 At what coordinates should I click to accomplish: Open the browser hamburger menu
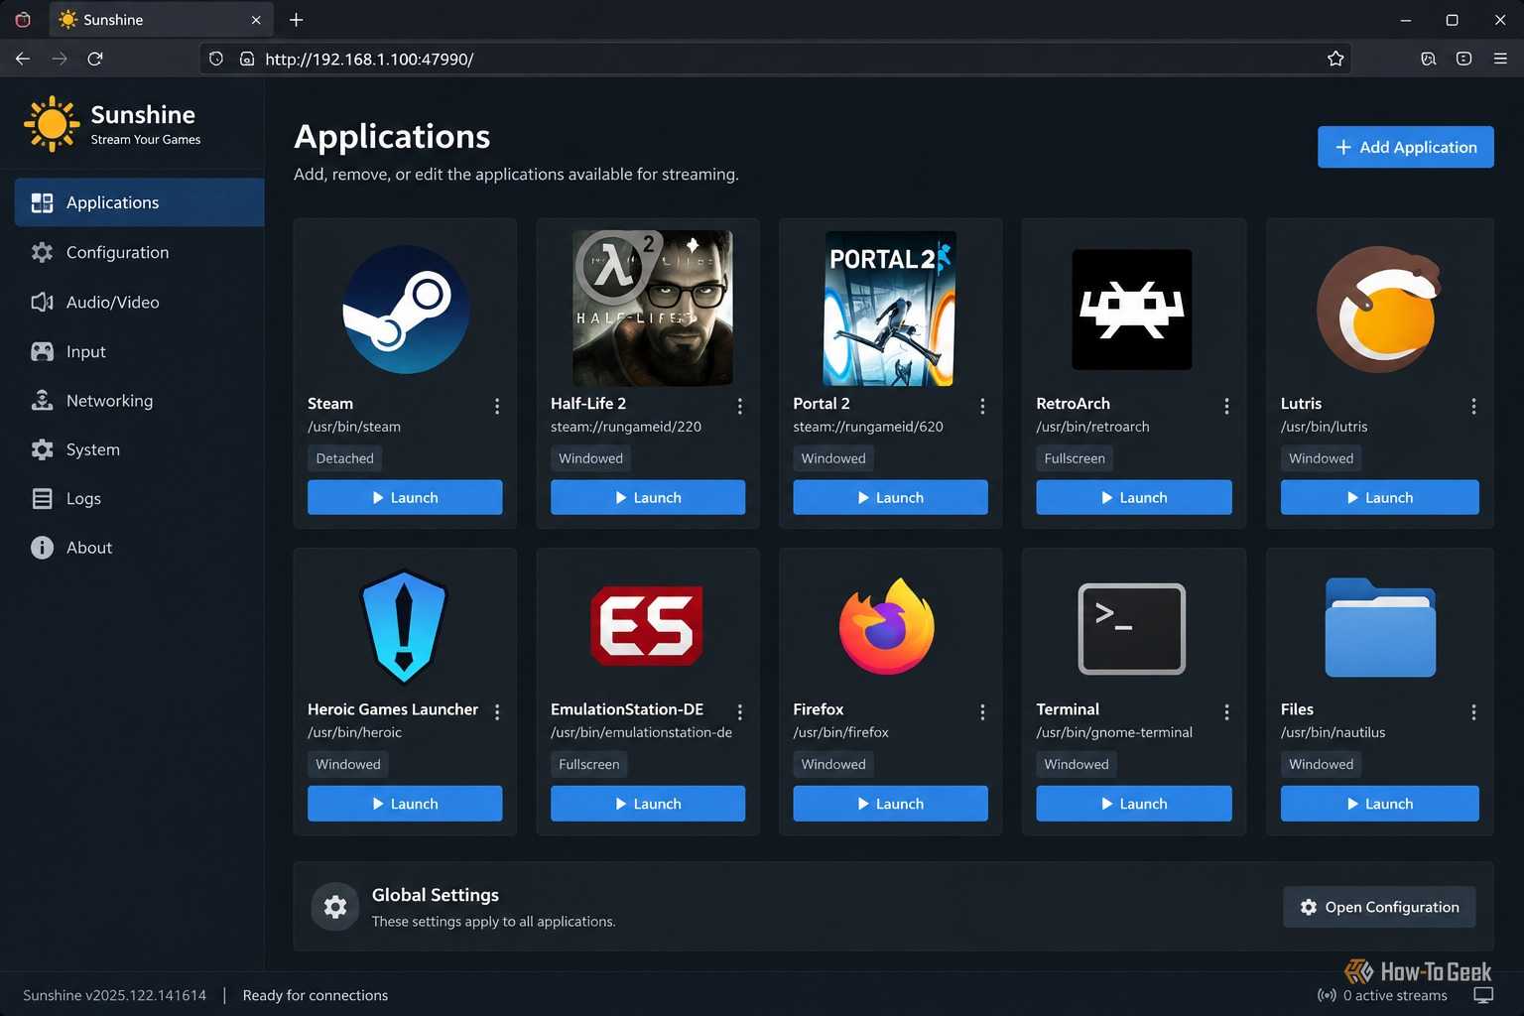[x=1500, y=59]
